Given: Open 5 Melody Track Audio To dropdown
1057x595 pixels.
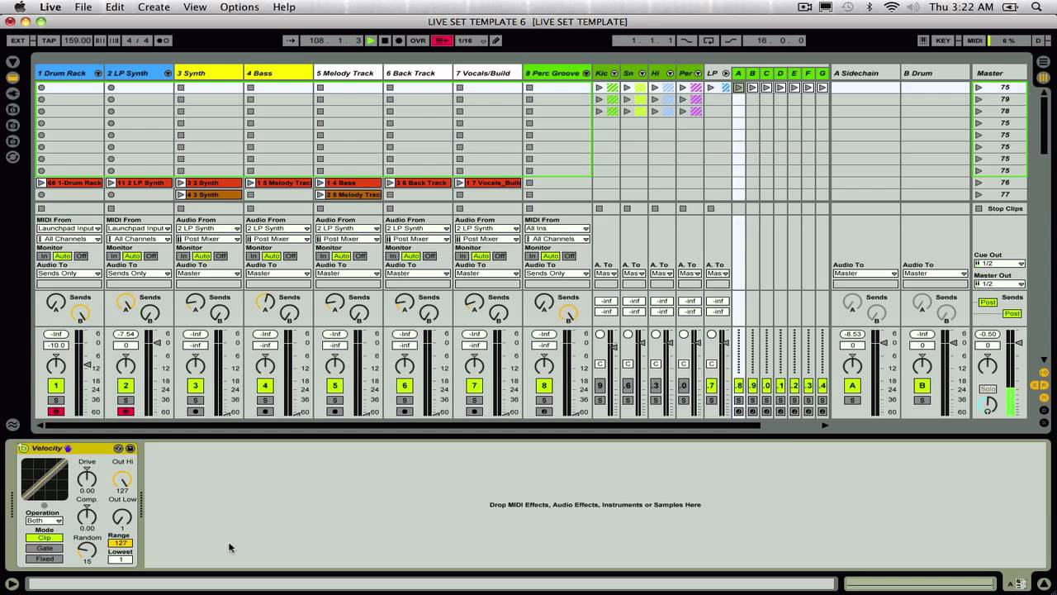Looking at the screenshot, I should 348,274.
